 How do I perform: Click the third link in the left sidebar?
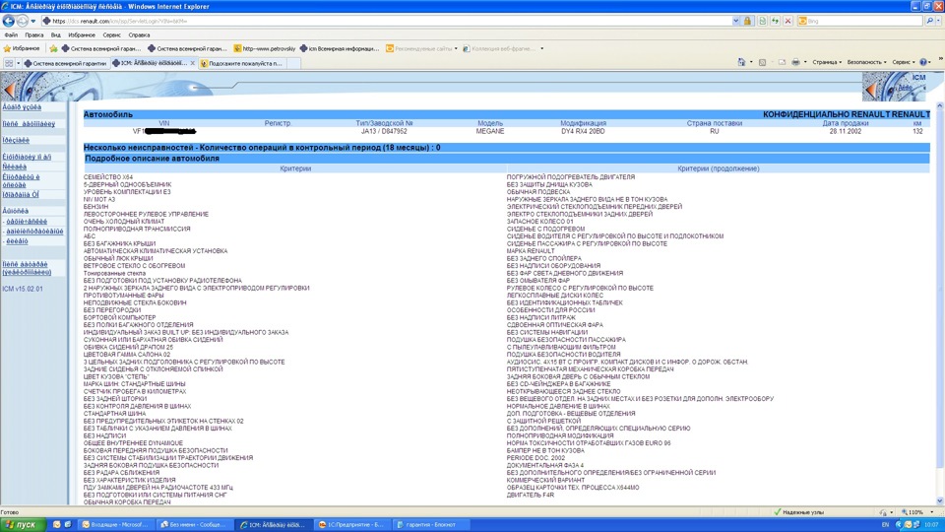(16, 140)
